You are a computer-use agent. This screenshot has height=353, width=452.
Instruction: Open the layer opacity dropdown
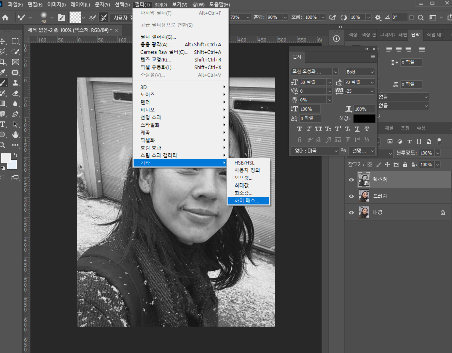[x=438, y=153]
